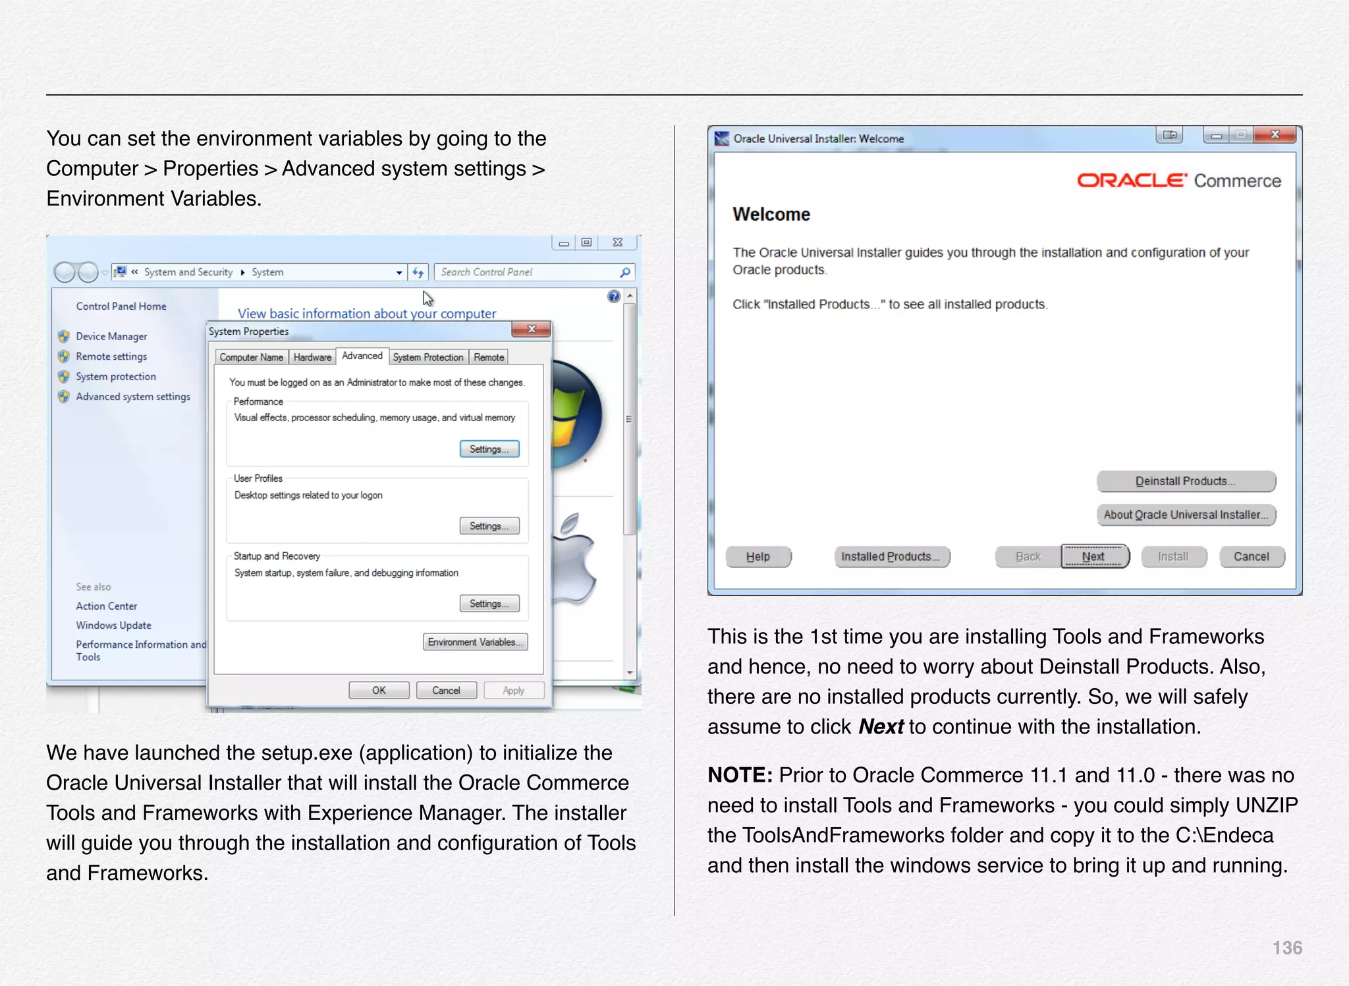
Task: Click the Install button in Oracle installer
Action: click(x=1173, y=557)
